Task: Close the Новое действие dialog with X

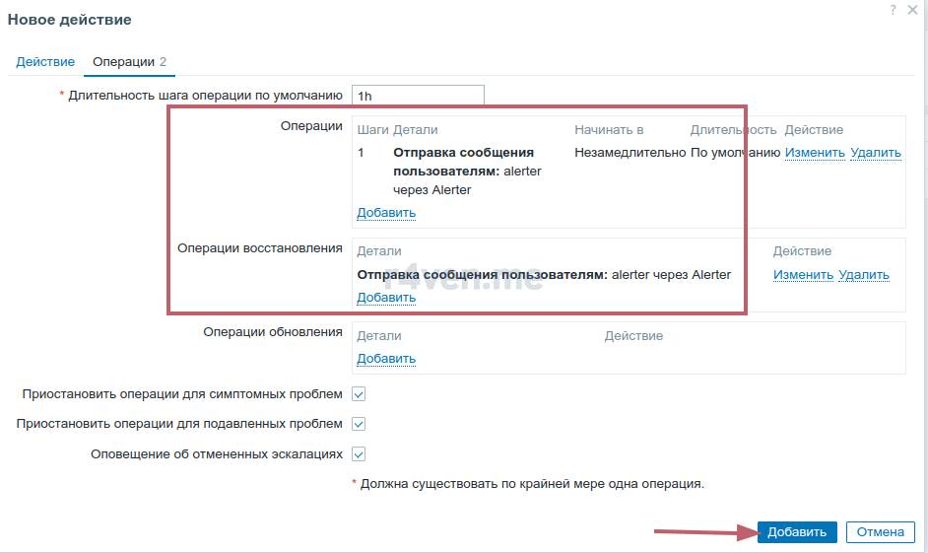Action: [x=915, y=8]
